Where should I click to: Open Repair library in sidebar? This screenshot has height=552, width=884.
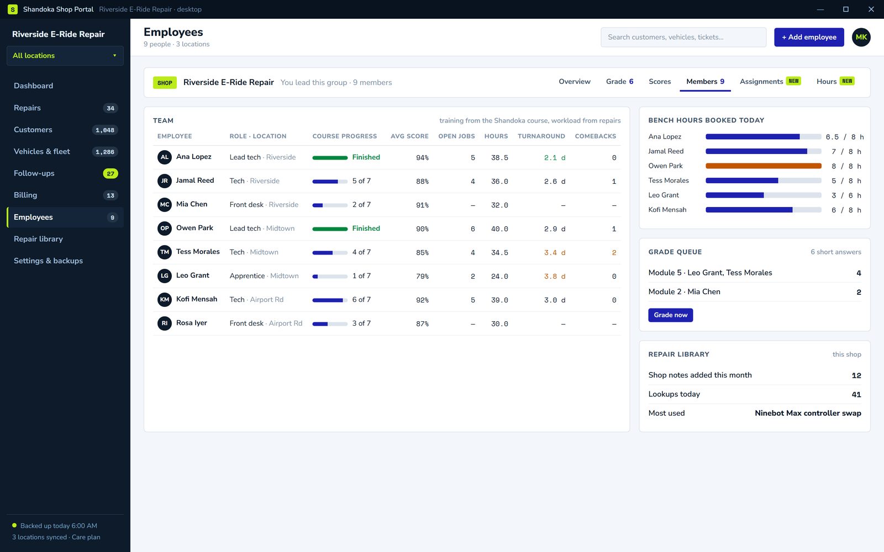65,239
